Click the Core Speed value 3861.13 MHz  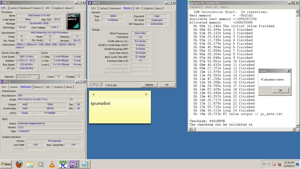click(26, 57)
